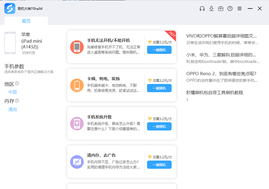Click description 手机系统升级，具体怎么升级
This screenshot has width=269, height=189.
[x=113, y=126]
